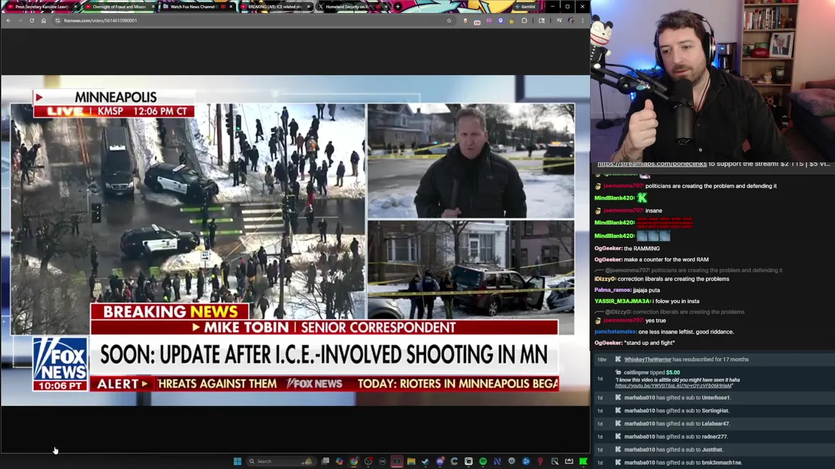Screen dimensions: 835x469
Task: Click the Fox News live video player
Action: (295, 240)
